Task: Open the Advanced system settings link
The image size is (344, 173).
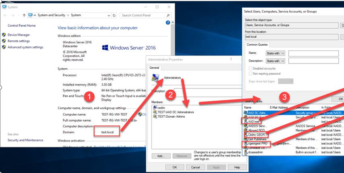Action: [x=25, y=47]
